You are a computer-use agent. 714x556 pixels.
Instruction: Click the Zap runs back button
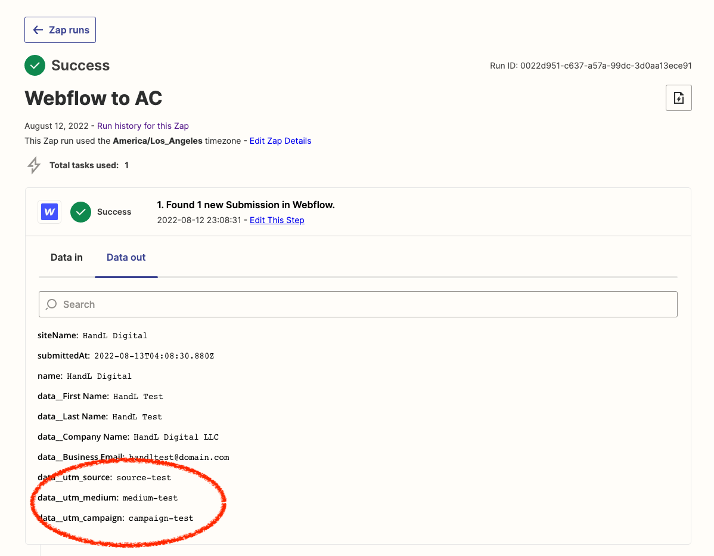[x=60, y=30]
